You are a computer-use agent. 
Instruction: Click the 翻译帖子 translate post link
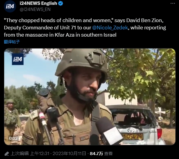[12, 42]
